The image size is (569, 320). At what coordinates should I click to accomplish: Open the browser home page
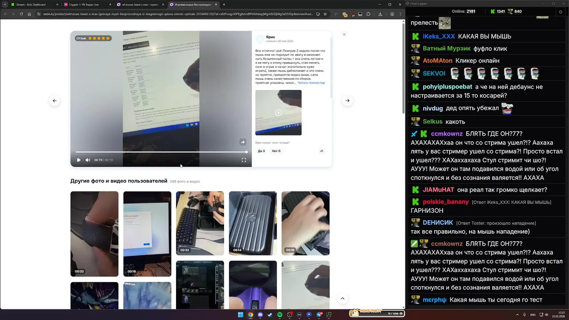pos(29,14)
